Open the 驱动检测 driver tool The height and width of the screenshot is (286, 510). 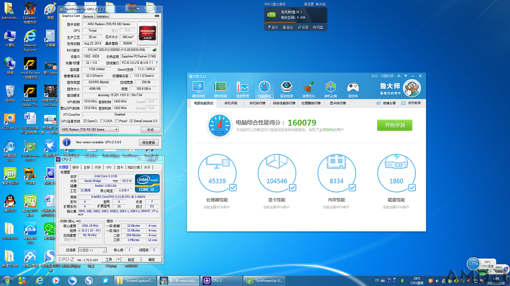[287, 89]
